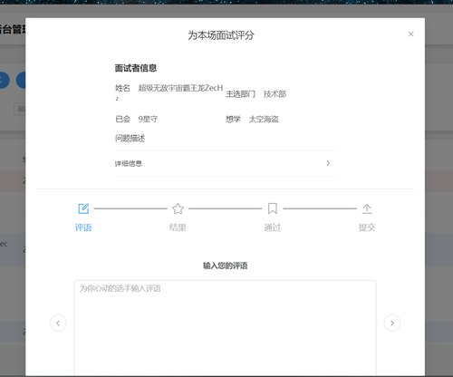Viewport: 453px width, 377px height.
Task: Select the 评语 edit step icon
Action: [x=83, y=208]
